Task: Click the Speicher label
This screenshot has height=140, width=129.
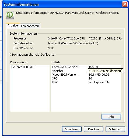Action: point(58,71)
